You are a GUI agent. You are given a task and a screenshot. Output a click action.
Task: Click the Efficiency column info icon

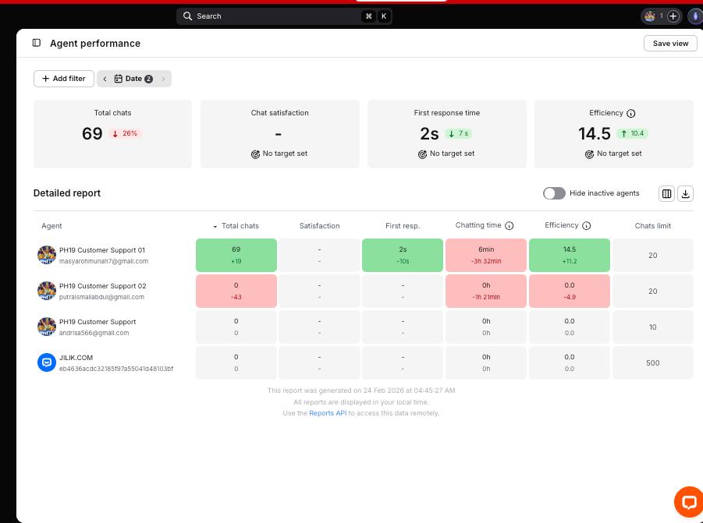click(x=586, y=226)
